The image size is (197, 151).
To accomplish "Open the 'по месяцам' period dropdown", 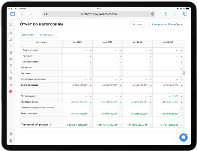I will coord(48,35).
